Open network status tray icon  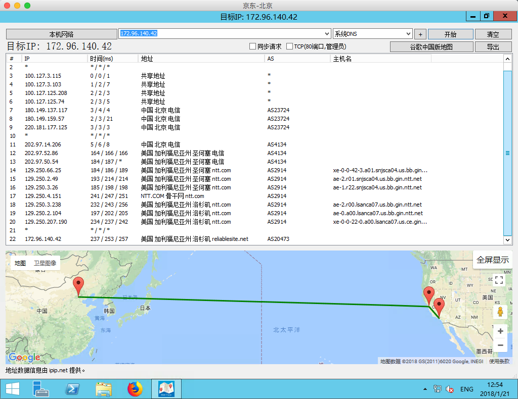click(x=437, y=389)
